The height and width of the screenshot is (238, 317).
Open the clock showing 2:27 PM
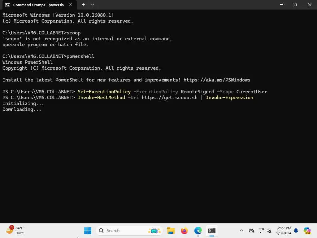pyautogui.click(x=284, y=231)
